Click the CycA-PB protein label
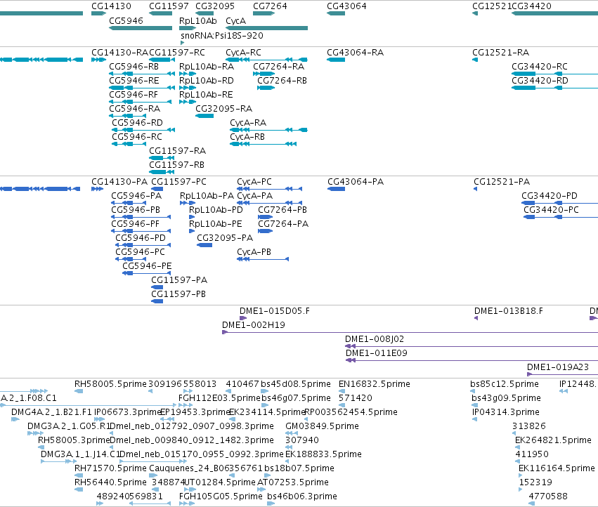 tap(254, 252)
